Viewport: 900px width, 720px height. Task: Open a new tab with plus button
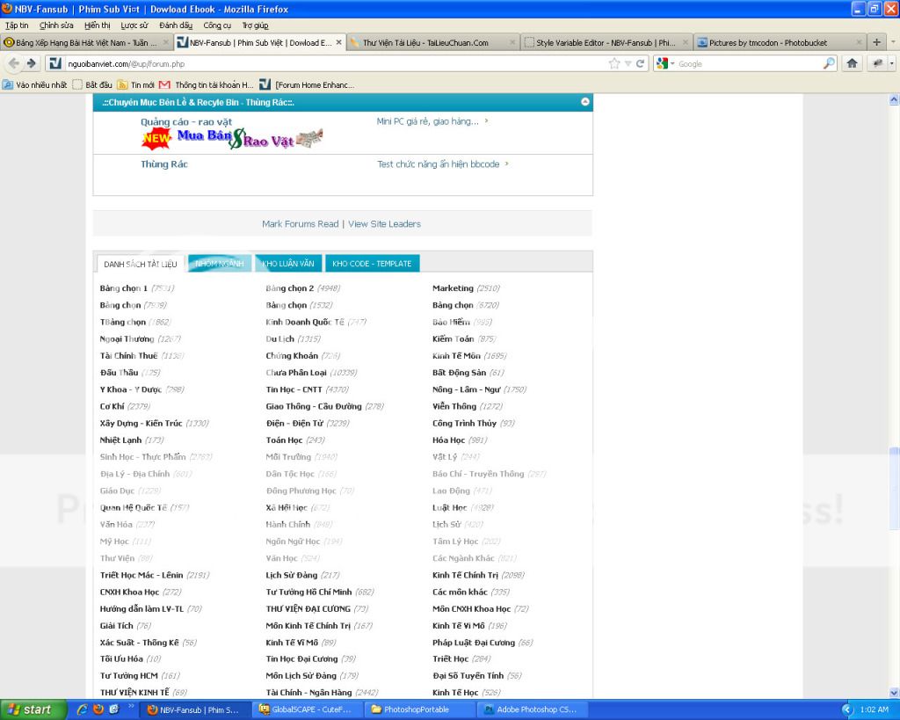point(876,42)
